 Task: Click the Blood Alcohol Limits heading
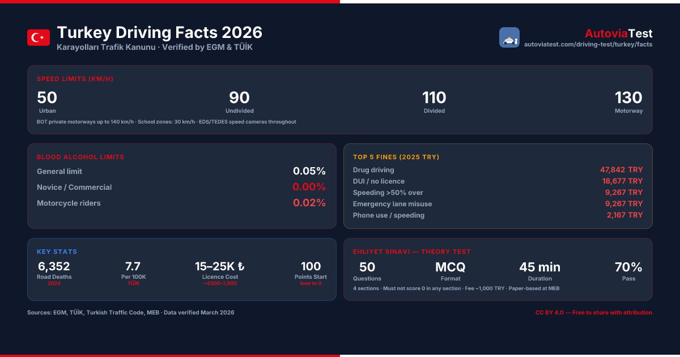click(80, 157)
